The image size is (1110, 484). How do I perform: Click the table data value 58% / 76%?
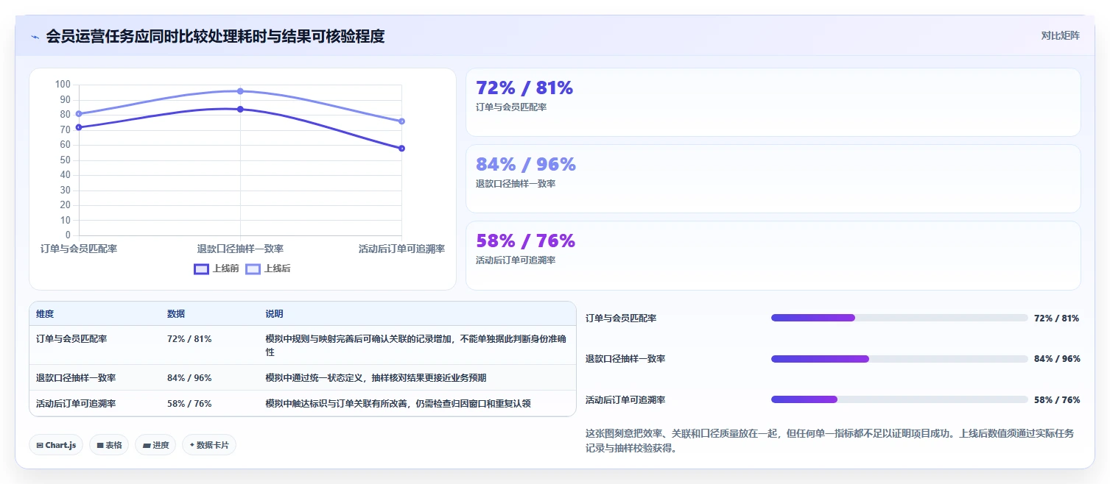click(189, 404)
